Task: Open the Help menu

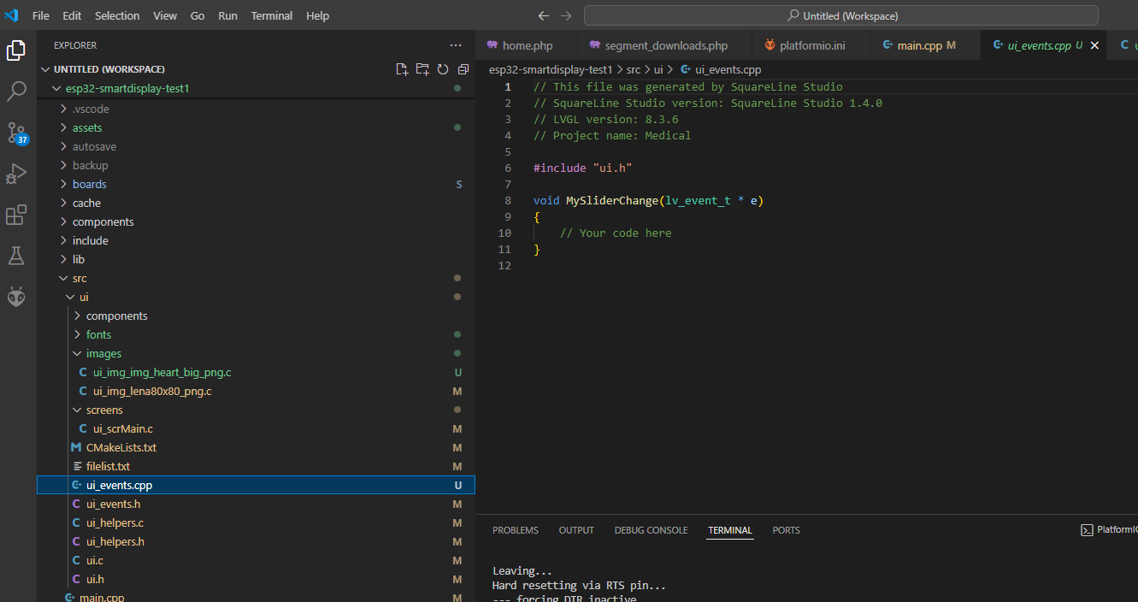Action: [317, 15]
